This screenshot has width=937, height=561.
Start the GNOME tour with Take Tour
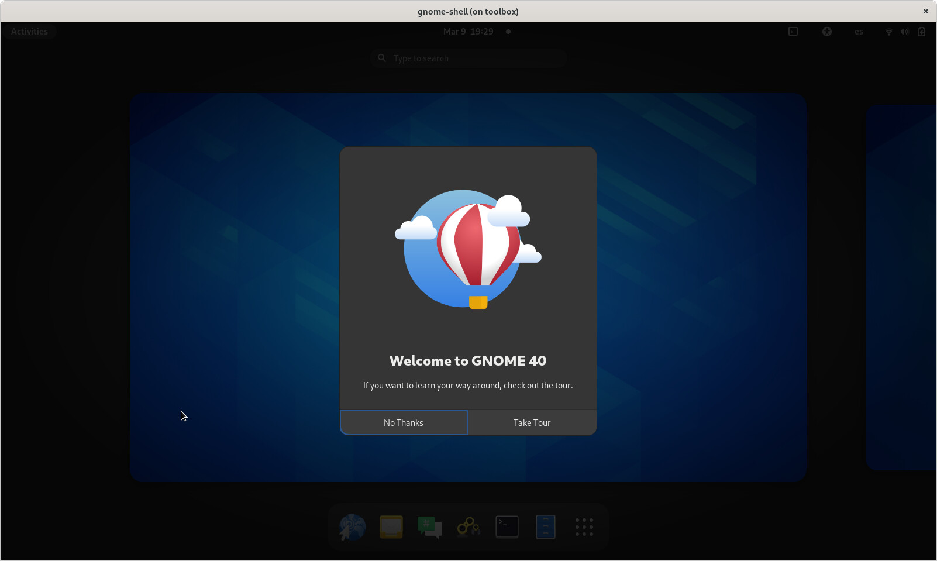[532, 422]
